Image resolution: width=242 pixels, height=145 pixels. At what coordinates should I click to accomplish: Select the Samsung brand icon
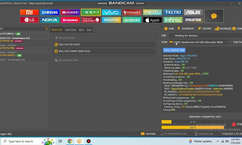(x=50, y=12)
